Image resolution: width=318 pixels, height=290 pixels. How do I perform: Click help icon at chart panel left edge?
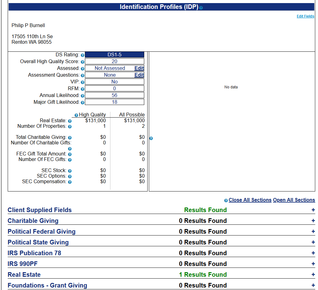coord(151,139)
